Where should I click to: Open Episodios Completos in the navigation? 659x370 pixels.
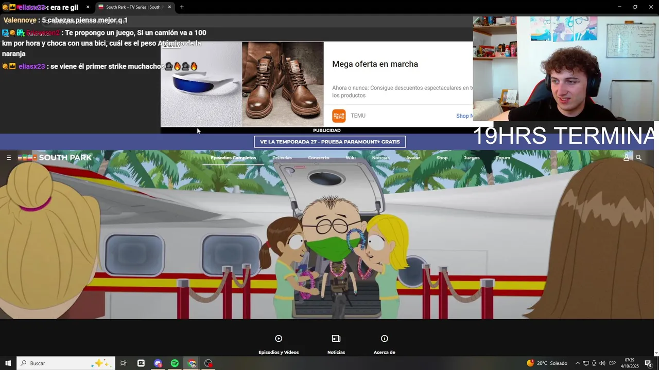coord(233,158)
